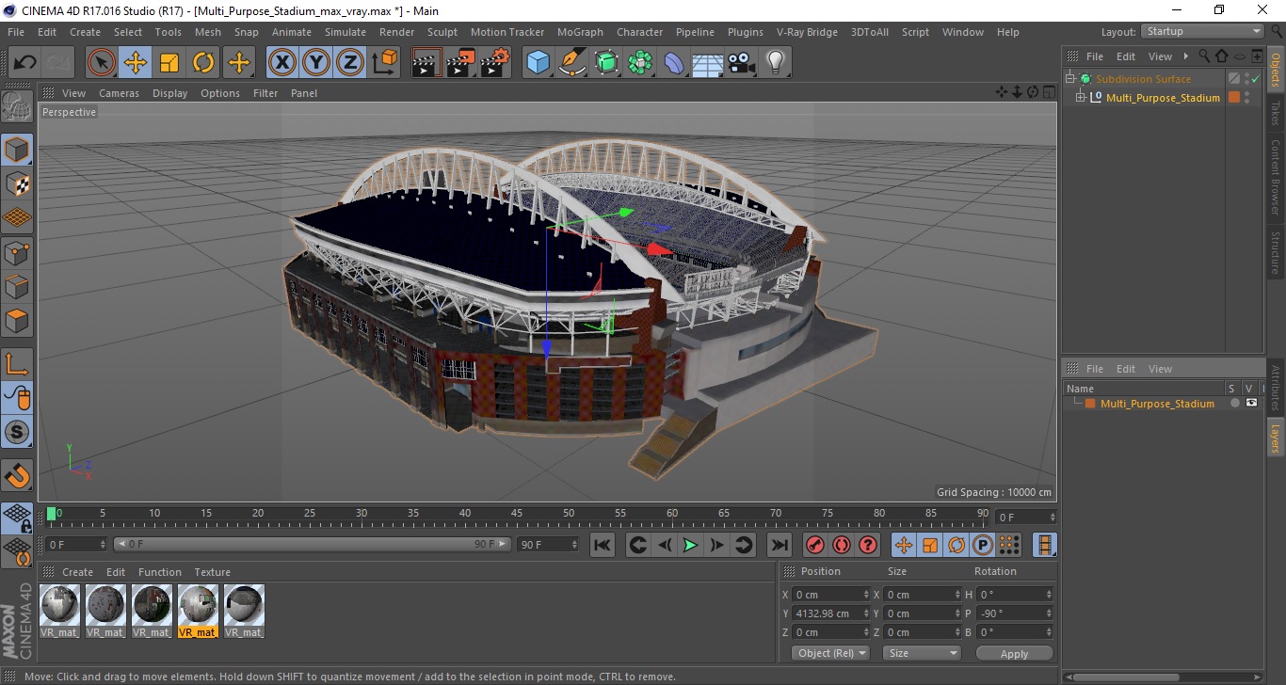Collapse the Subdivision Surface object
Viewport: 1286px width, 685px height.
pos(1070,79)
